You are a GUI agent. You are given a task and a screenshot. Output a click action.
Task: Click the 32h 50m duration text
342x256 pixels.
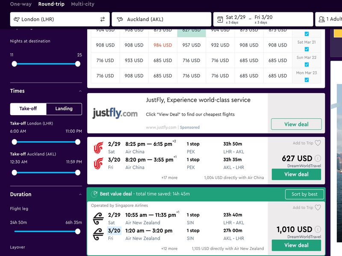(233, 144)
